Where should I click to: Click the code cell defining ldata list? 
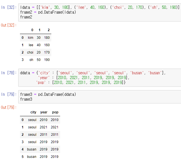(99, 12)
